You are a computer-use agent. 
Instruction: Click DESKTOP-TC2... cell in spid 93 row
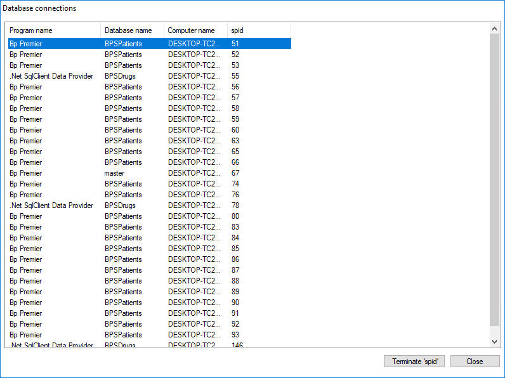tap(195, 335)
